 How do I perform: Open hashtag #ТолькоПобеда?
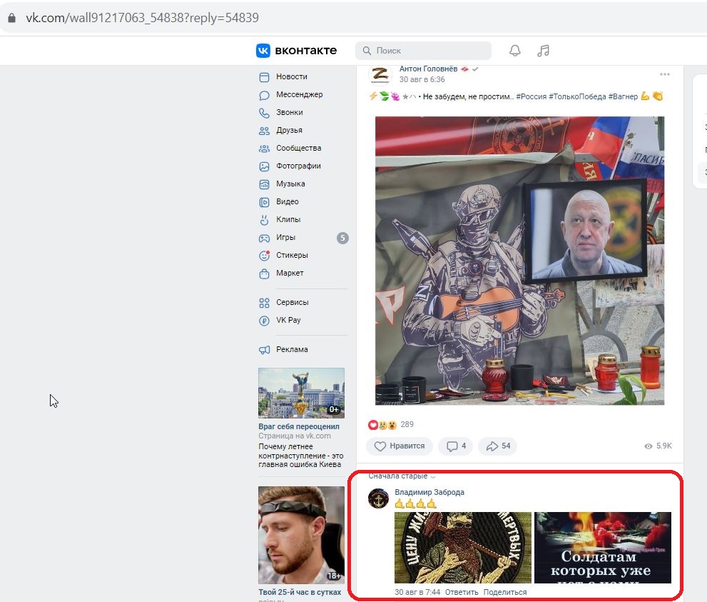(577, 96)
